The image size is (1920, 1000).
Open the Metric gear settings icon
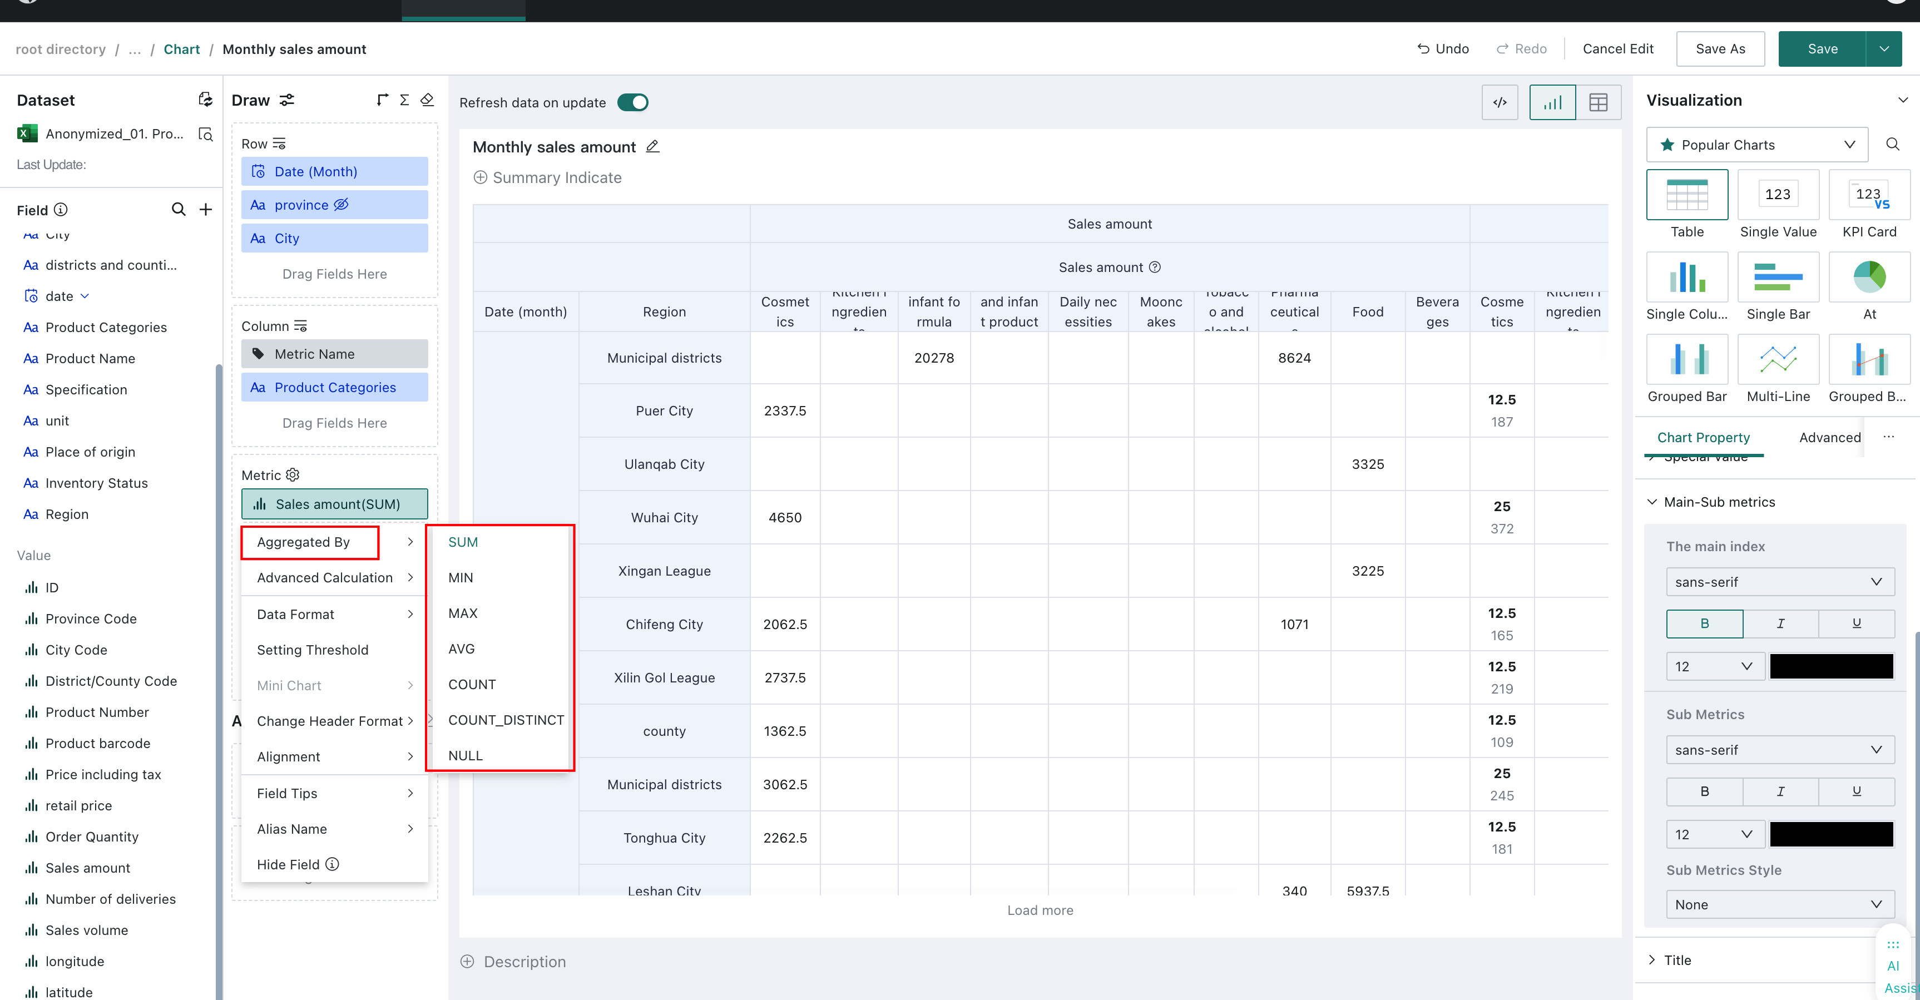(x=293, y=474)
